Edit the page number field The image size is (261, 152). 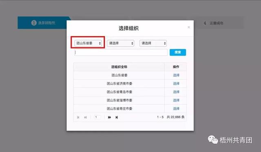(97, 117)
